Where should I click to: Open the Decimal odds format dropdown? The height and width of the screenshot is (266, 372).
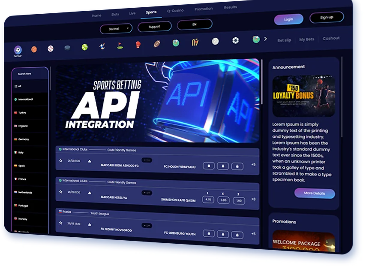pos(116,29)
